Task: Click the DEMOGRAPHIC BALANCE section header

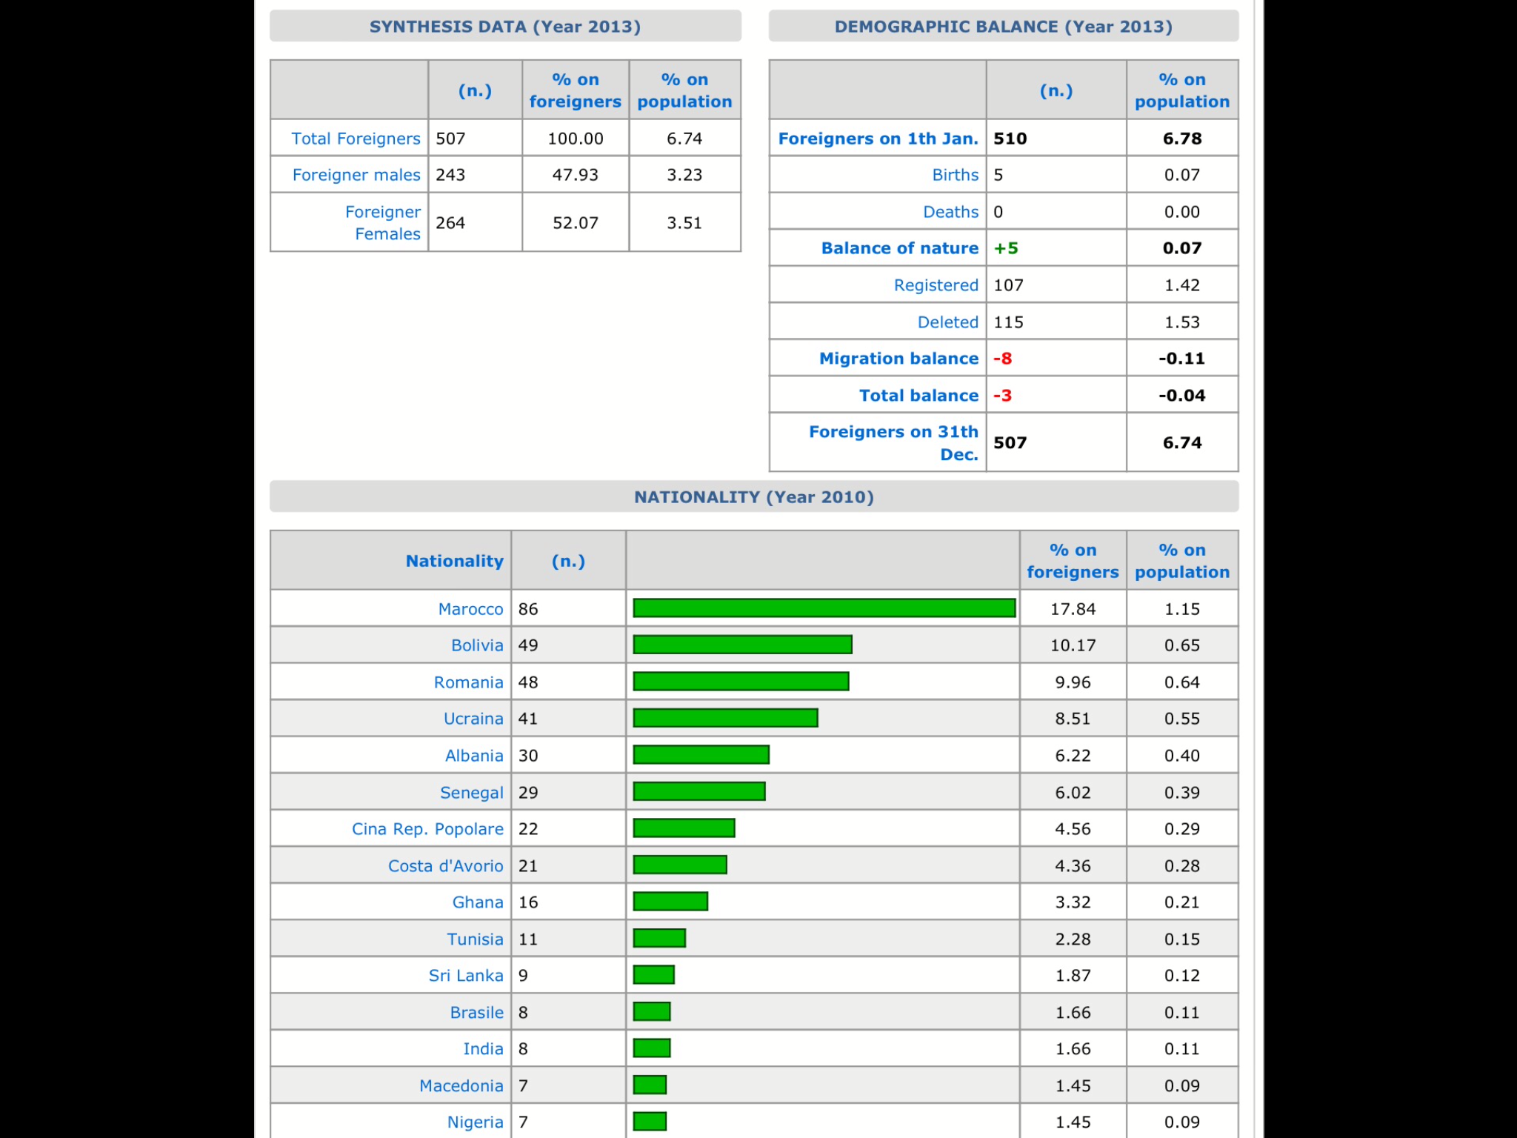Action: pos(1003,27)
